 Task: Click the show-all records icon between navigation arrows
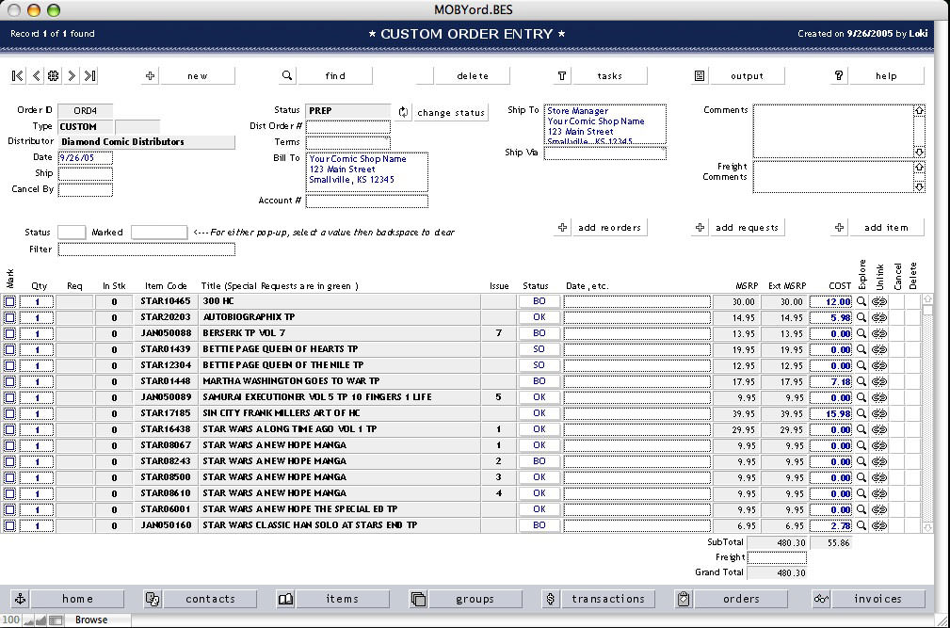(x=54, y=75)
